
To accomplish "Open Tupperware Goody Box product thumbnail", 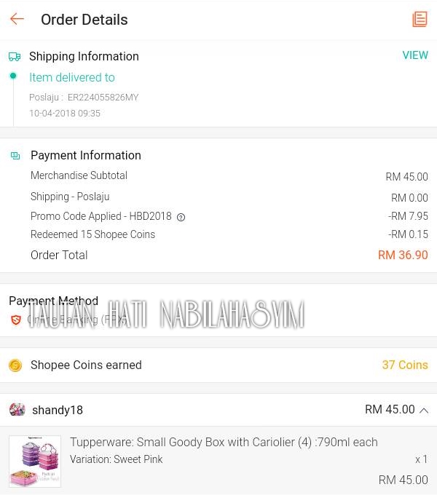I will (x=35, y=462).
